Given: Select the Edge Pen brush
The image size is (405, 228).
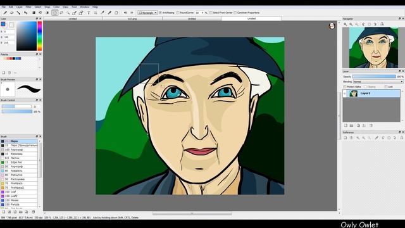Looking at the screenshot, I should tap(19, 162).
